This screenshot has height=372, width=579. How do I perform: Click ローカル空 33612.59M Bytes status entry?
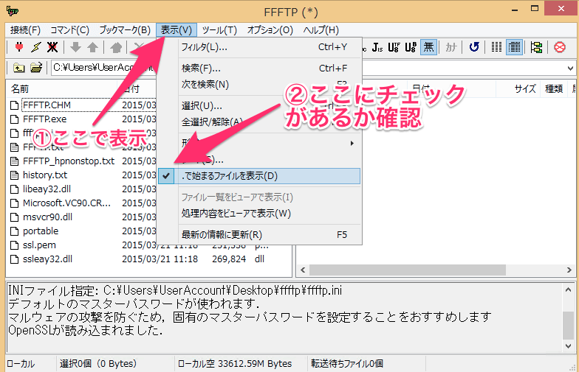tap(235, 364)
